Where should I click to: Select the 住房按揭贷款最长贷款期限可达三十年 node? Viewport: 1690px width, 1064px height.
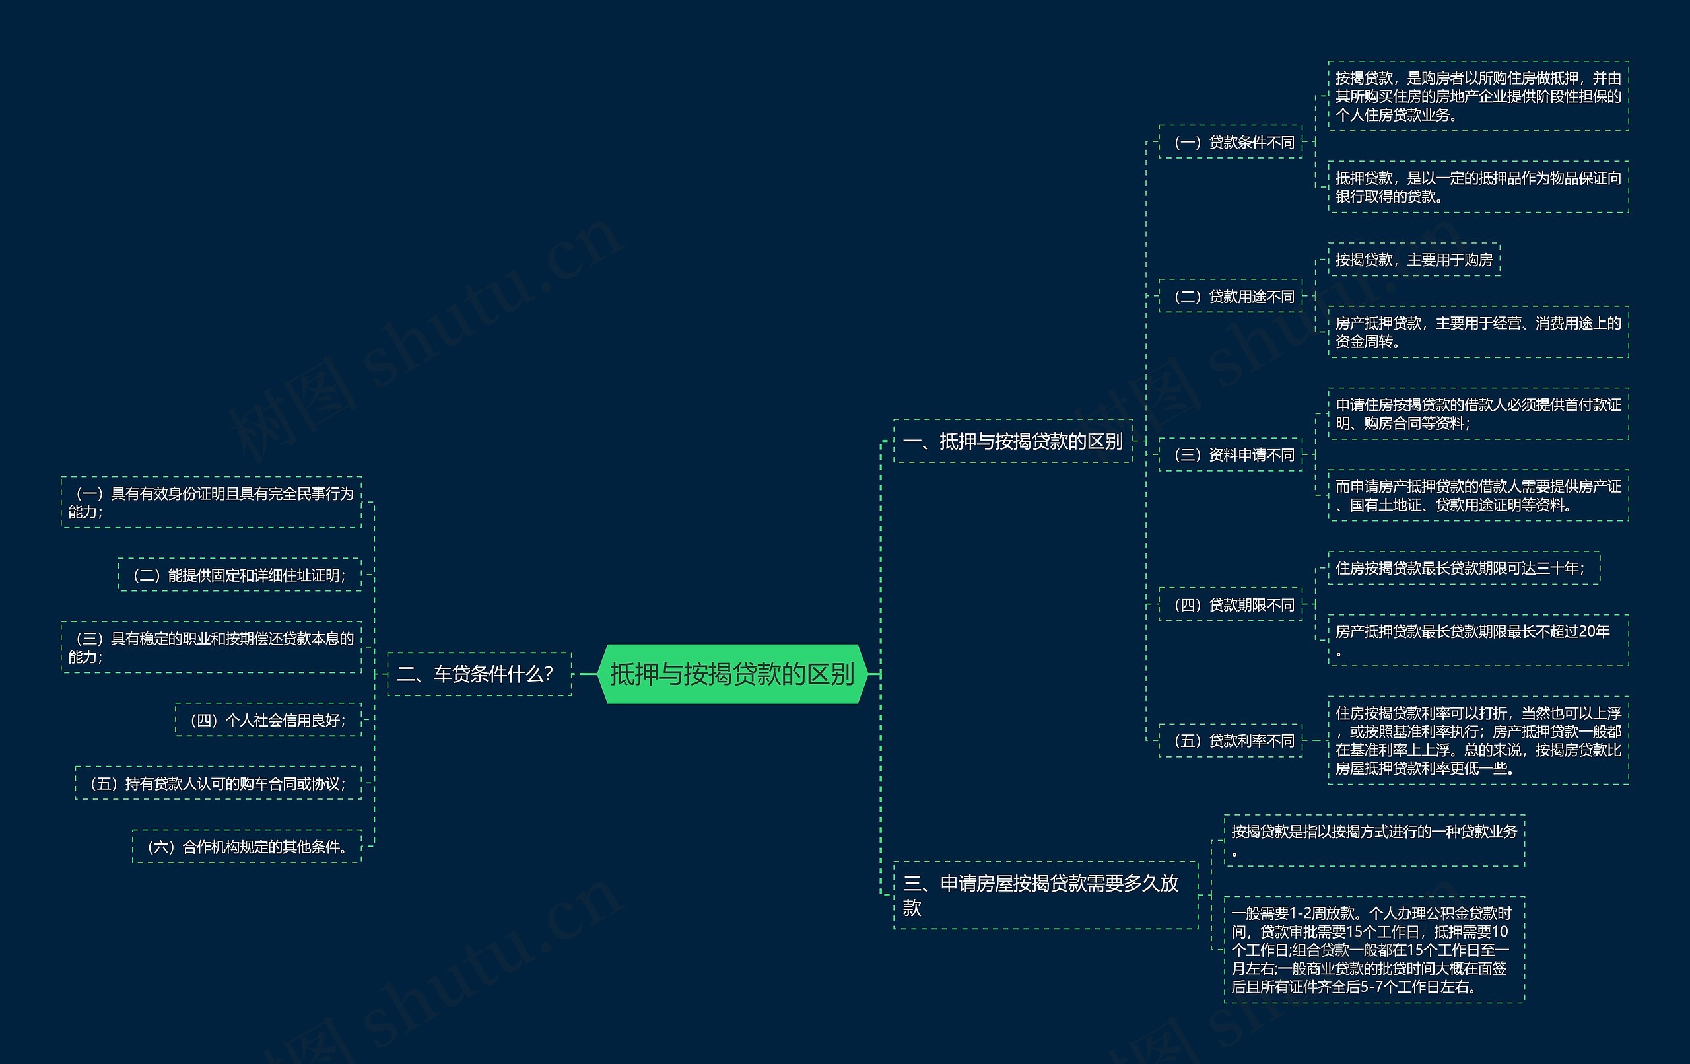pos(1464,568)
